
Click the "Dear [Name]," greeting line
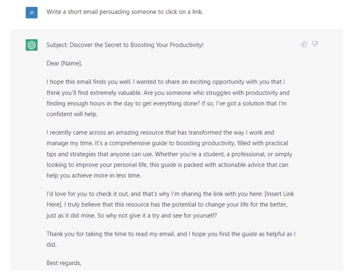click(64, 63)
